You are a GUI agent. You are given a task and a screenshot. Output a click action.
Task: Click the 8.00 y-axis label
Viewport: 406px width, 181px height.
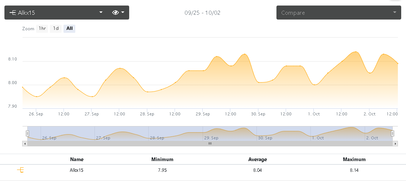[13, 83]
